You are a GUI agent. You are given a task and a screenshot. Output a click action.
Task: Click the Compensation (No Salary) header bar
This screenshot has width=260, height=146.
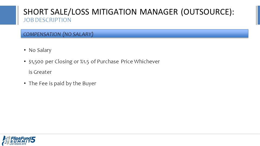tap(135, 34)
